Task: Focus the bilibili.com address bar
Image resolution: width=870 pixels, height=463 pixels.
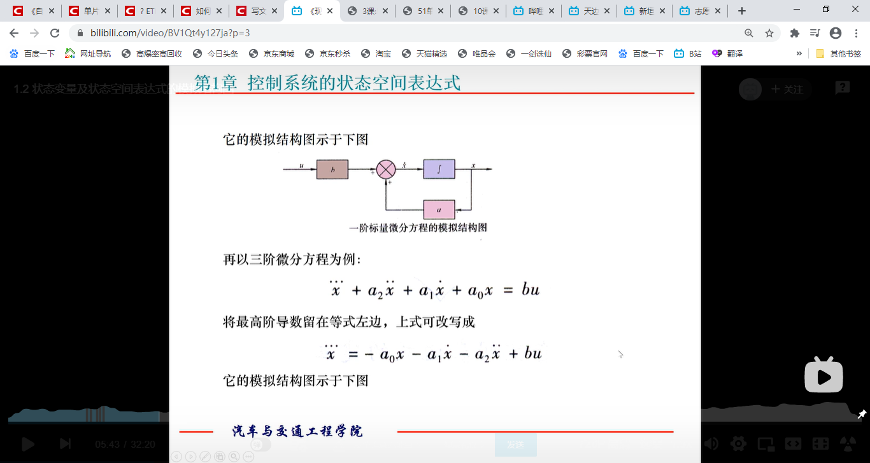Action: click(408, 33)
